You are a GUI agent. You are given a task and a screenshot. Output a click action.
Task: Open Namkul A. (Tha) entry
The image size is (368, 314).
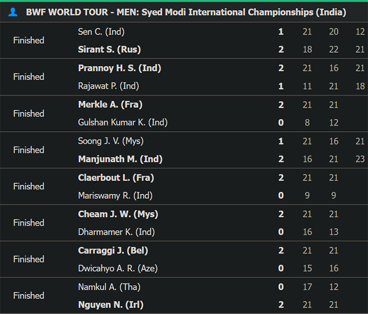[109, 287]
